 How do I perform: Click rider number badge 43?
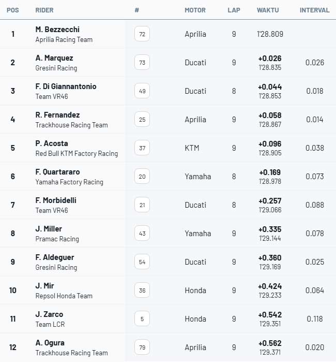click(x=142, y=234)
